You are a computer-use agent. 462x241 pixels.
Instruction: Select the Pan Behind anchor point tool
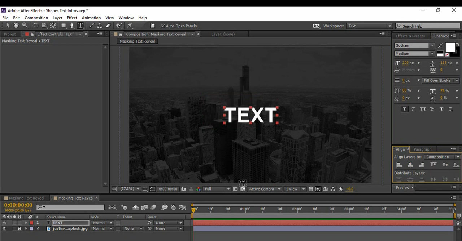point(53,26)
